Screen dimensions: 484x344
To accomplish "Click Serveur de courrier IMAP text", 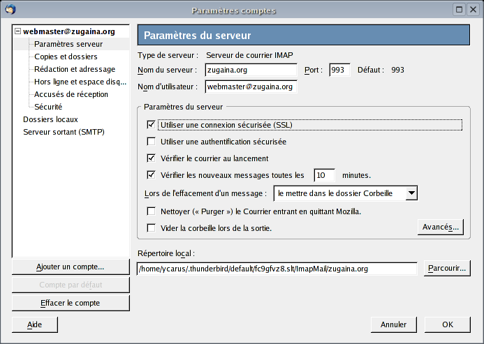I will coord(249,55).
